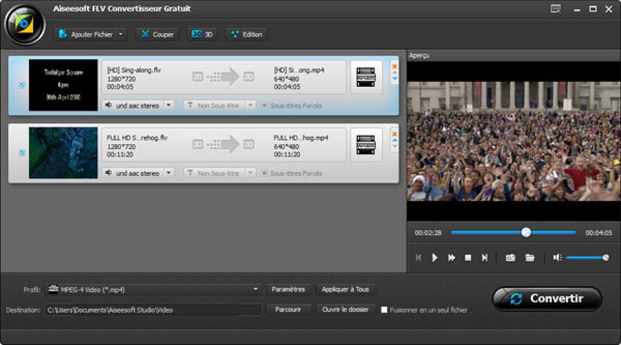The width and height of the screenshot is (621, 345).
Task: Toggle Sous-titres Forcés for Sing-along.flv
Action: [264, 105]
